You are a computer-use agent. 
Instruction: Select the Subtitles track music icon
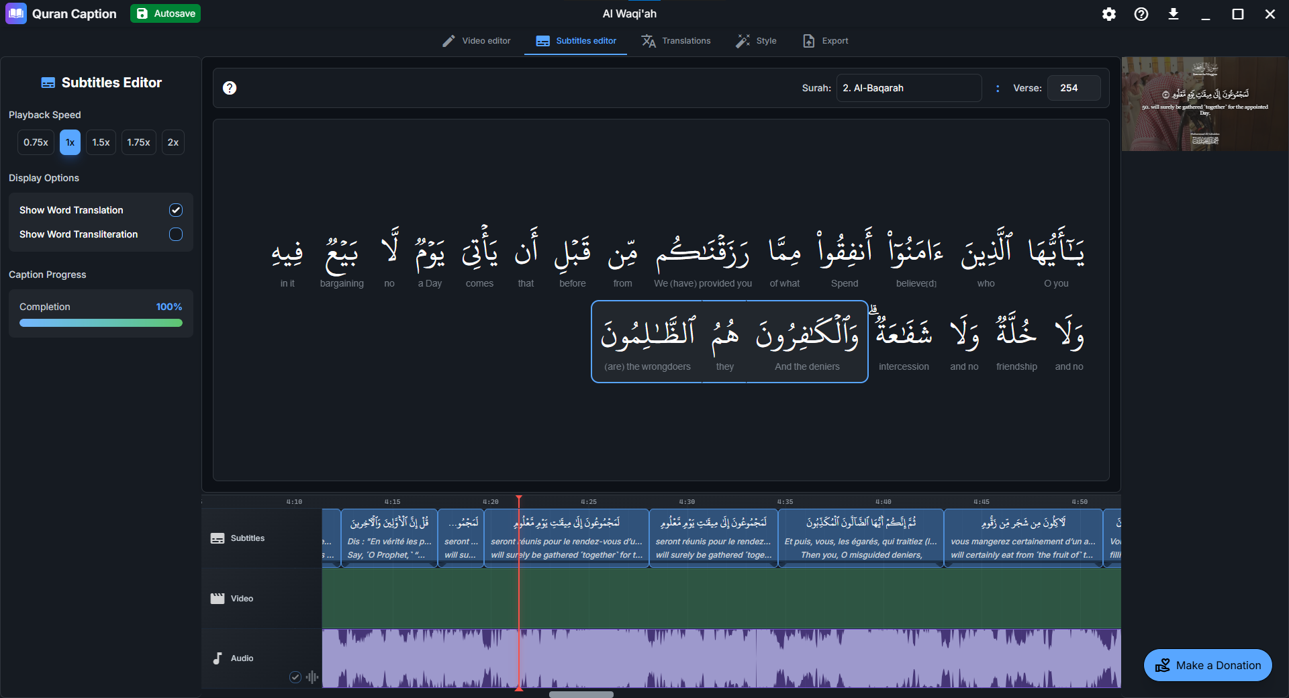[217, 538]
